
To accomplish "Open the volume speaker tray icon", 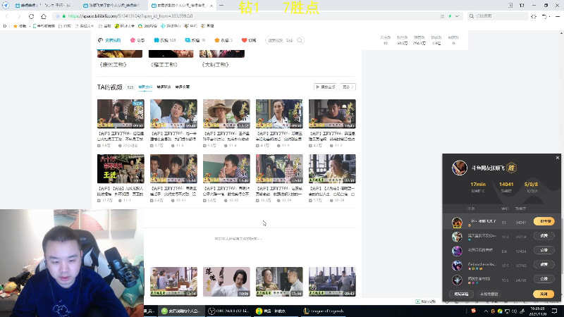I will [x=514, y=311].
